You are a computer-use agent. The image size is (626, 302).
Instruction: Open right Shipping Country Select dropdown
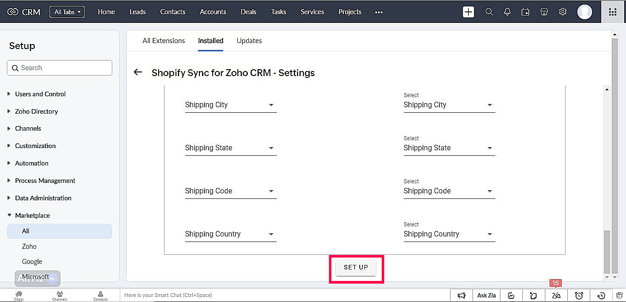(x=449, y=234)
